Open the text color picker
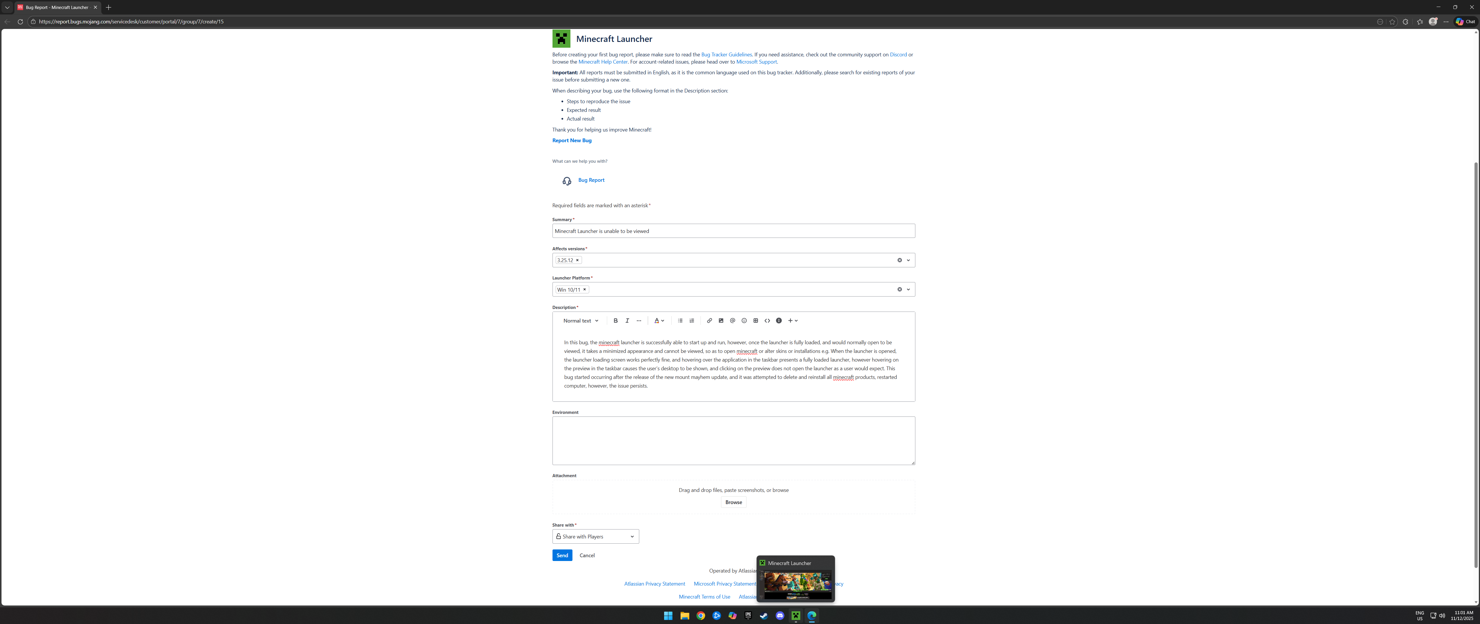Screen dimensions: 1480x624 [659, 321]
